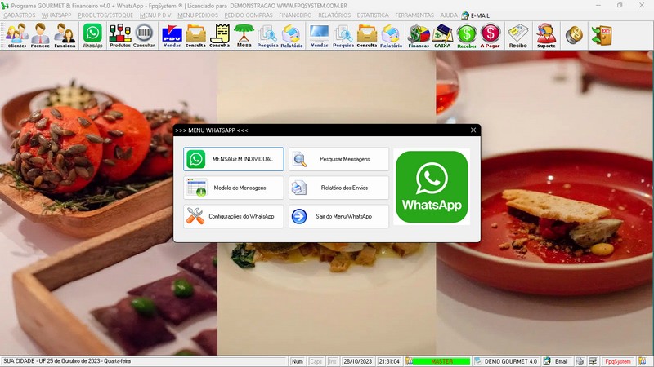This screenshot has width=654, height=367.
Task: Click the Pesquisa icon beside monitor Vendas
Action: (343, 36)
